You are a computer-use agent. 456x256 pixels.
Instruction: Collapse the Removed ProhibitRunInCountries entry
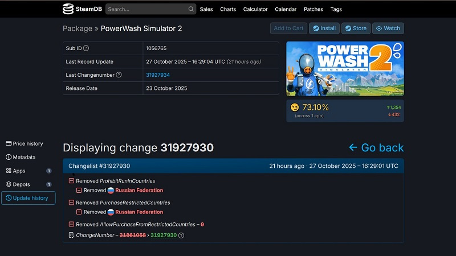(x=71, y=181)
